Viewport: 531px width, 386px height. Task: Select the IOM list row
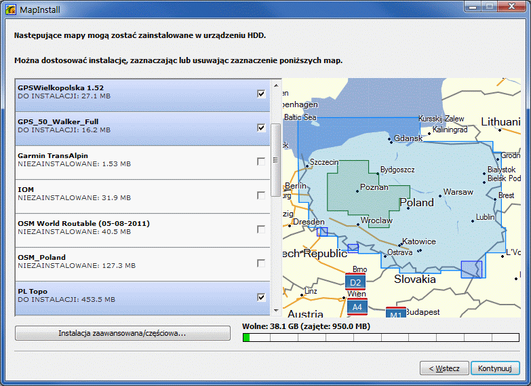[x=142, y=197]
